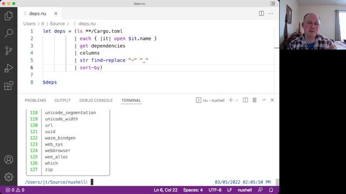Click webbrowser in terminal output
This screenshot has height=194, width=346.
tap(58, 150)
